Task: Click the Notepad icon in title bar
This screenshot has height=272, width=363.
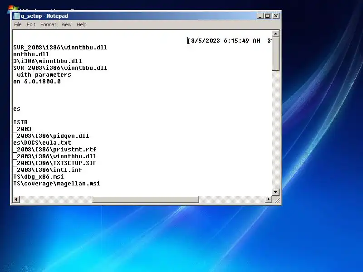Action: pos(16,16)
